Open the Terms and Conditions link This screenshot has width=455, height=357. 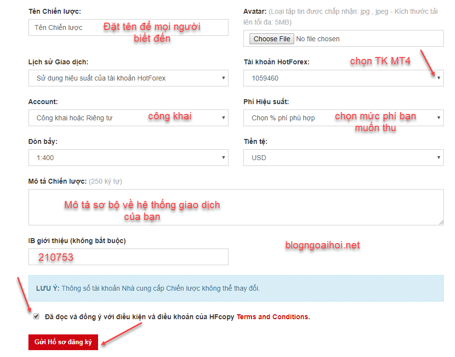[x=273, y=317]
